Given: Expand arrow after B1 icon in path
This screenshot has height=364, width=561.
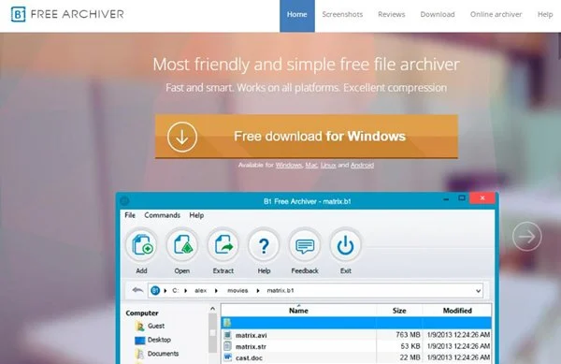Looking at the screenshot, I should point(165,291).
